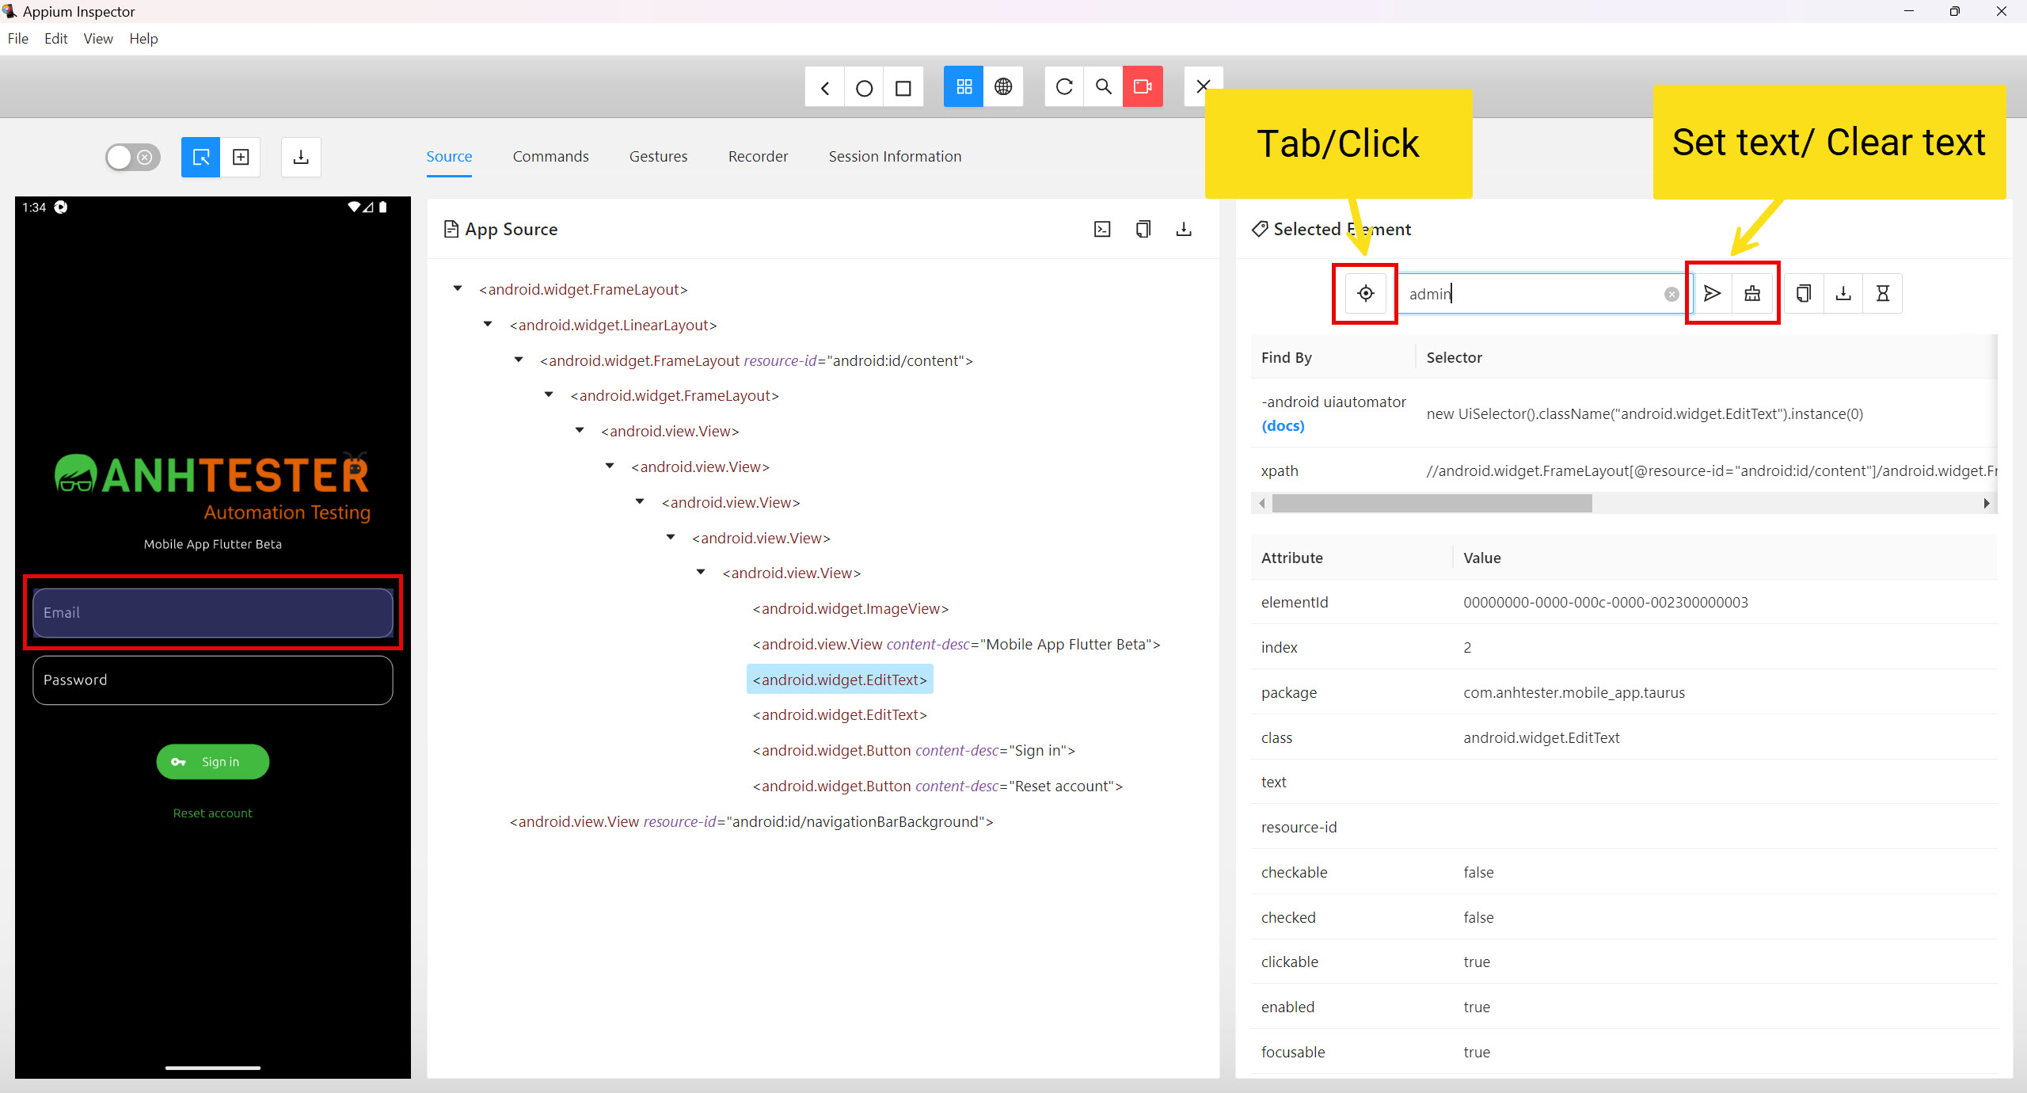Screen dimensions: 2027x1093
Task: Collapse the fifth android.view.View node
Action: [701, 573]
